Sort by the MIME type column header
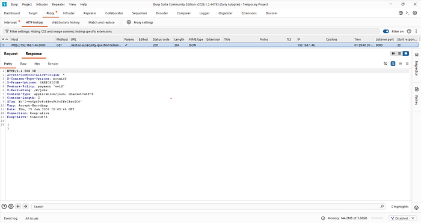 pyautogui.click(x=195, y=40)
